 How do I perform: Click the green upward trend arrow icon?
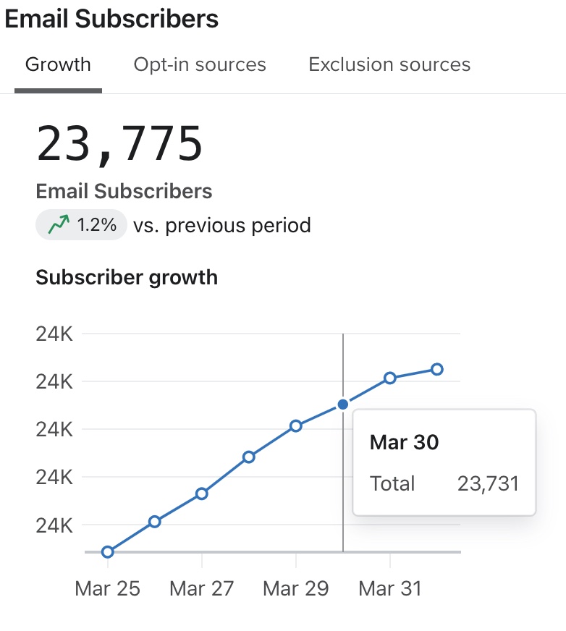click(59, 226)
